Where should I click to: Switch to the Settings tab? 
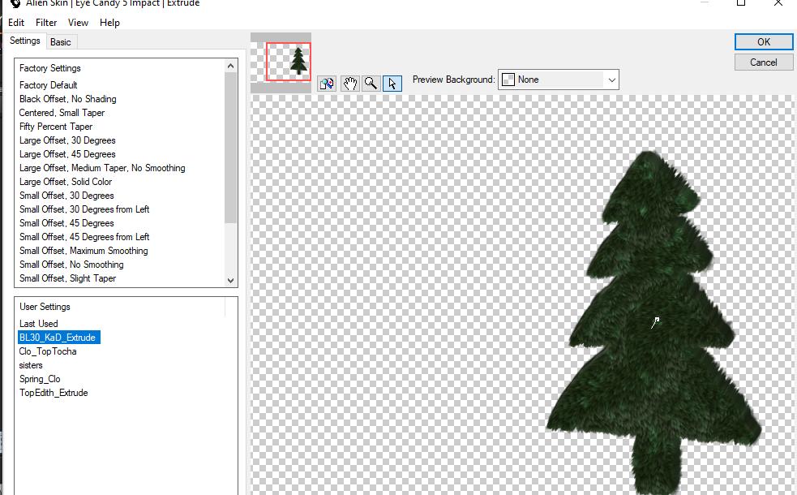pos(25,41)
